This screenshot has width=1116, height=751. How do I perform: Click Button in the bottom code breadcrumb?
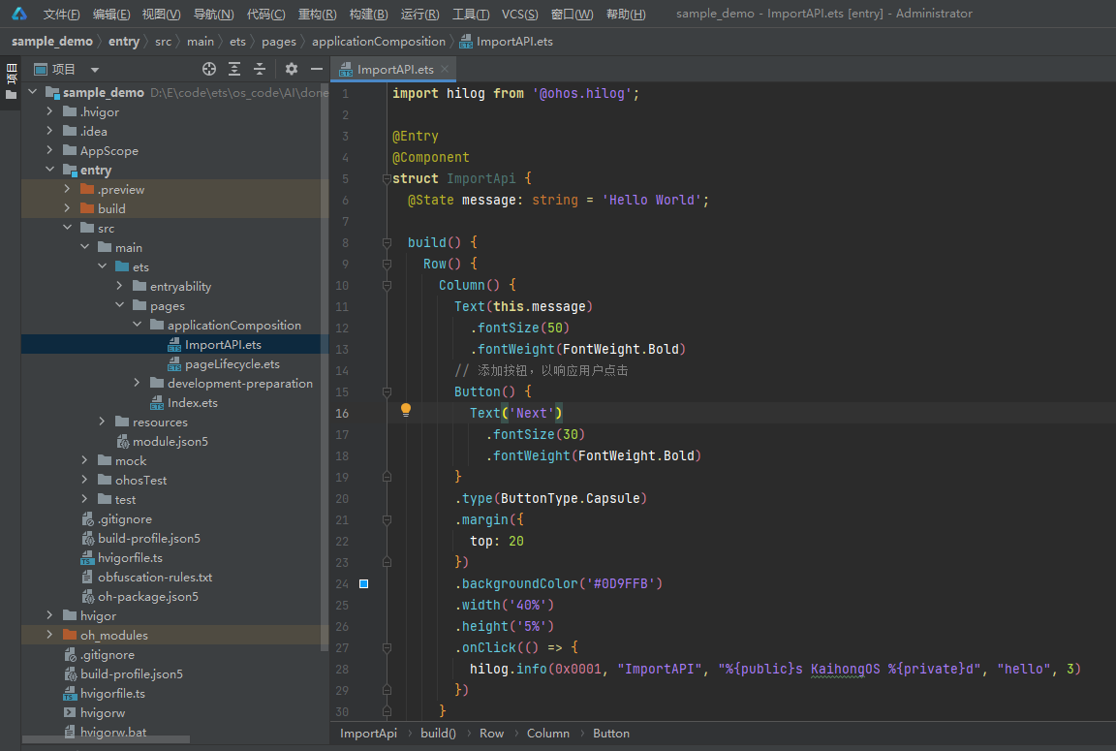pos(610,734)
